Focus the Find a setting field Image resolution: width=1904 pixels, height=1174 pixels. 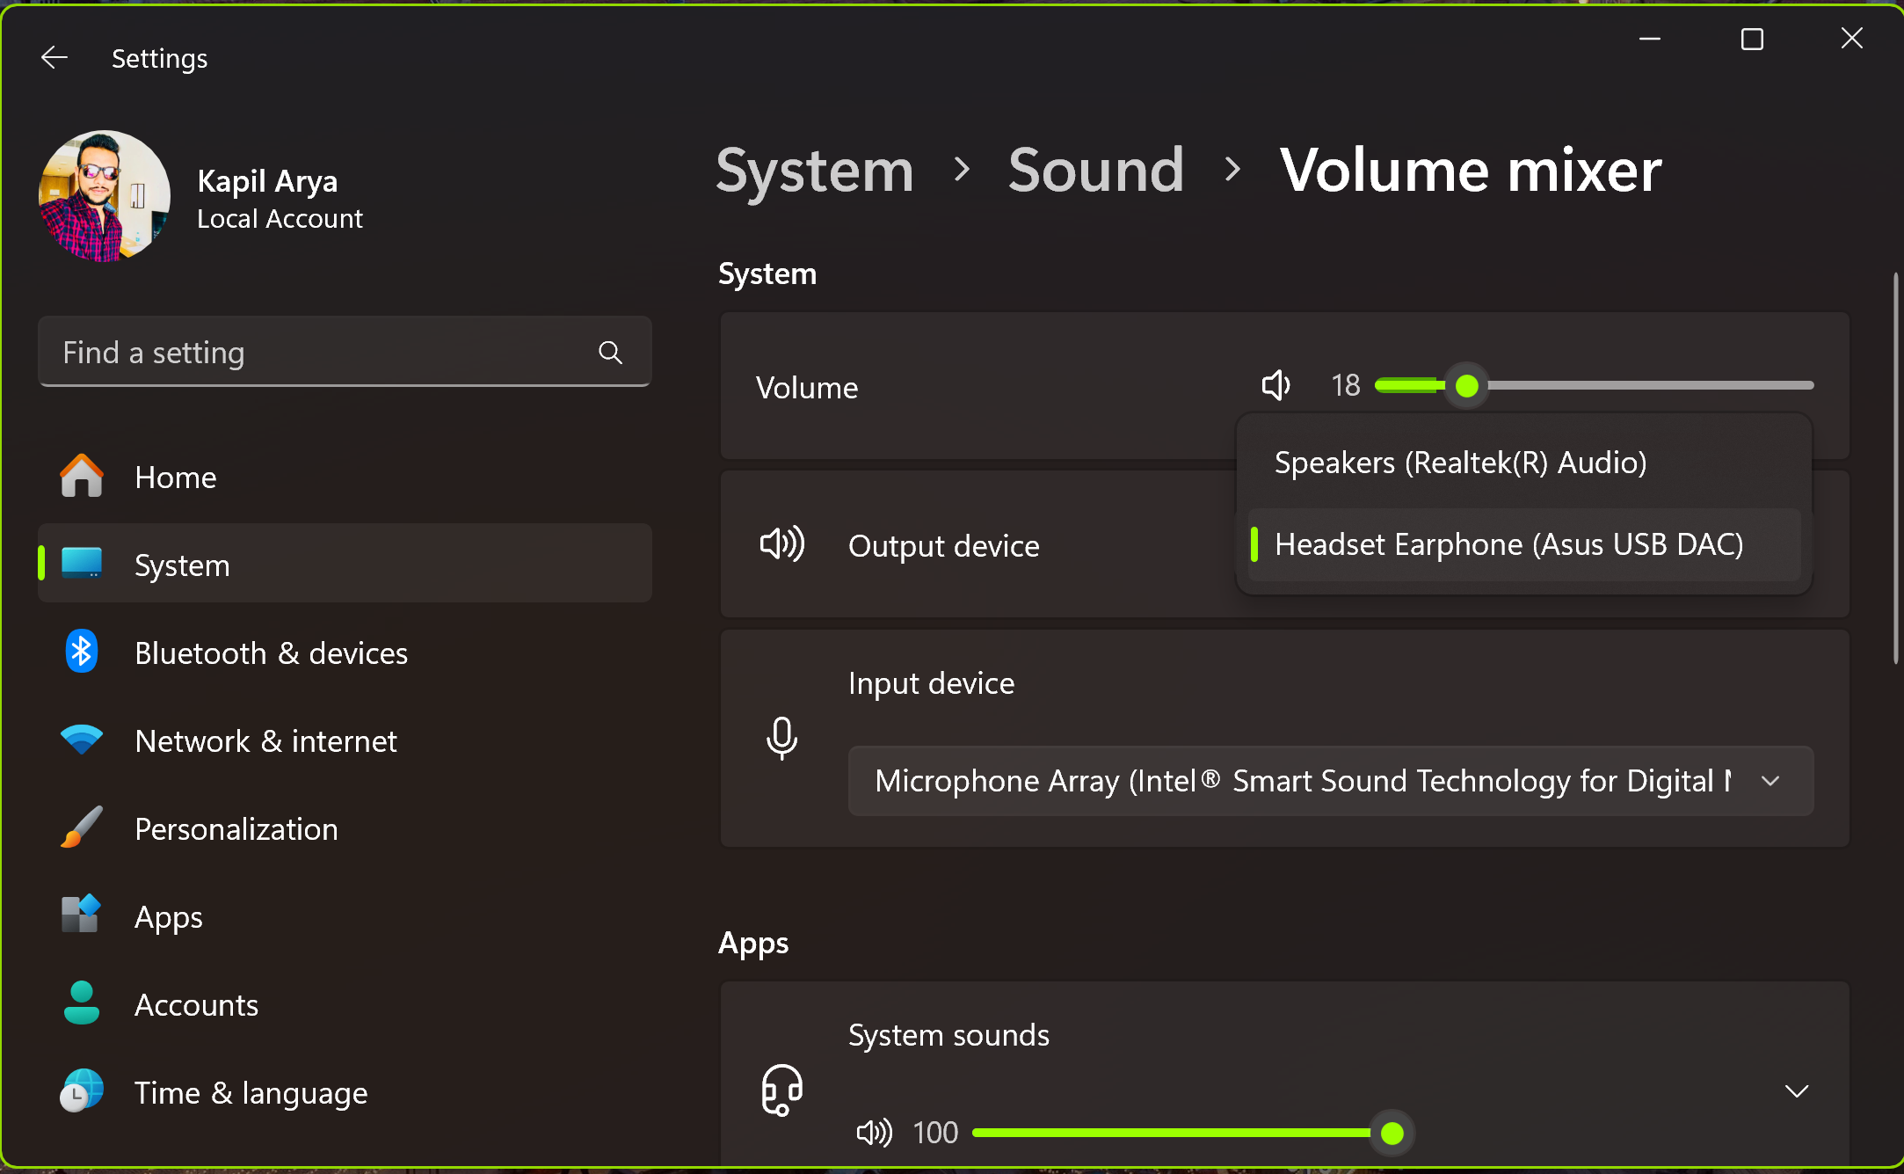(x=316, y=353)
